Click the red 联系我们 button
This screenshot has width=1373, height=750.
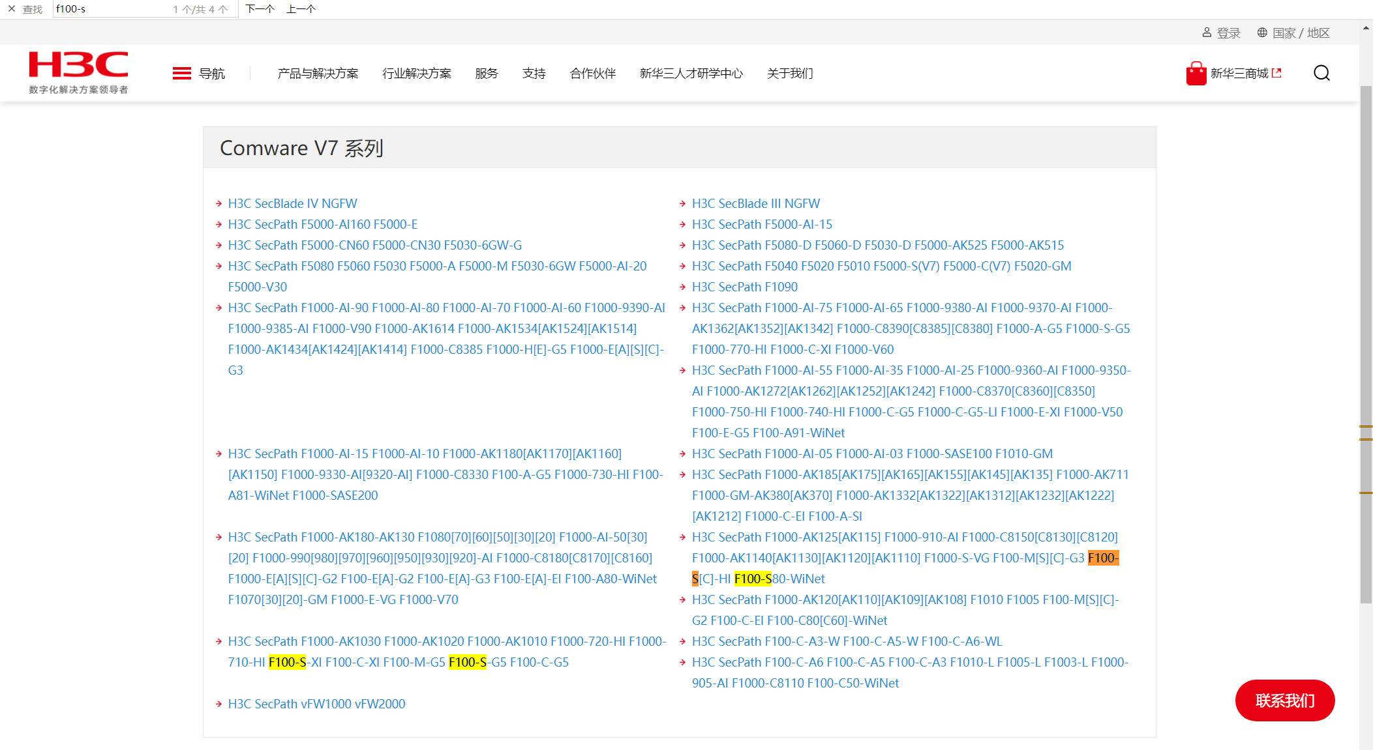pos(1284,700)
